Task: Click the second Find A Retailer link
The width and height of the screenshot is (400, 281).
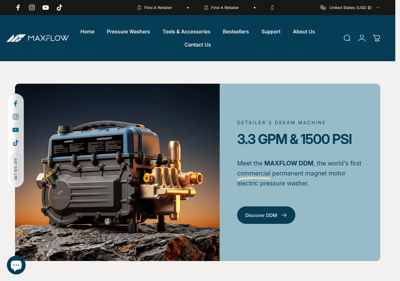Action: (221, 7)
